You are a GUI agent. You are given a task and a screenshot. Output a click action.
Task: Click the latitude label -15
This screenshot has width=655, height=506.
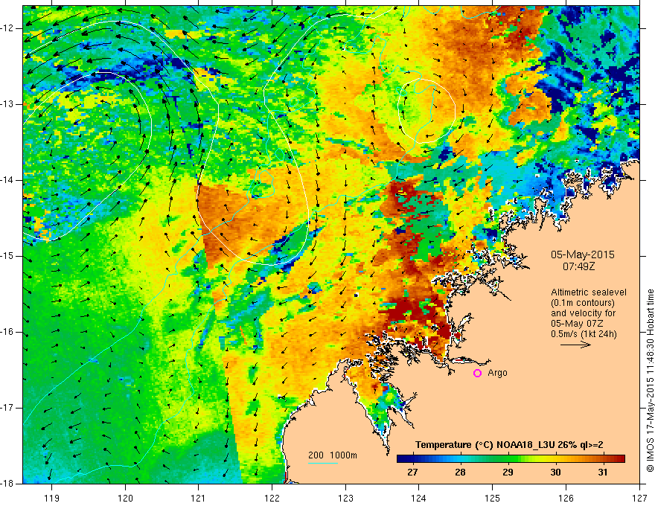pyautogui.click(x=8, y=256)
